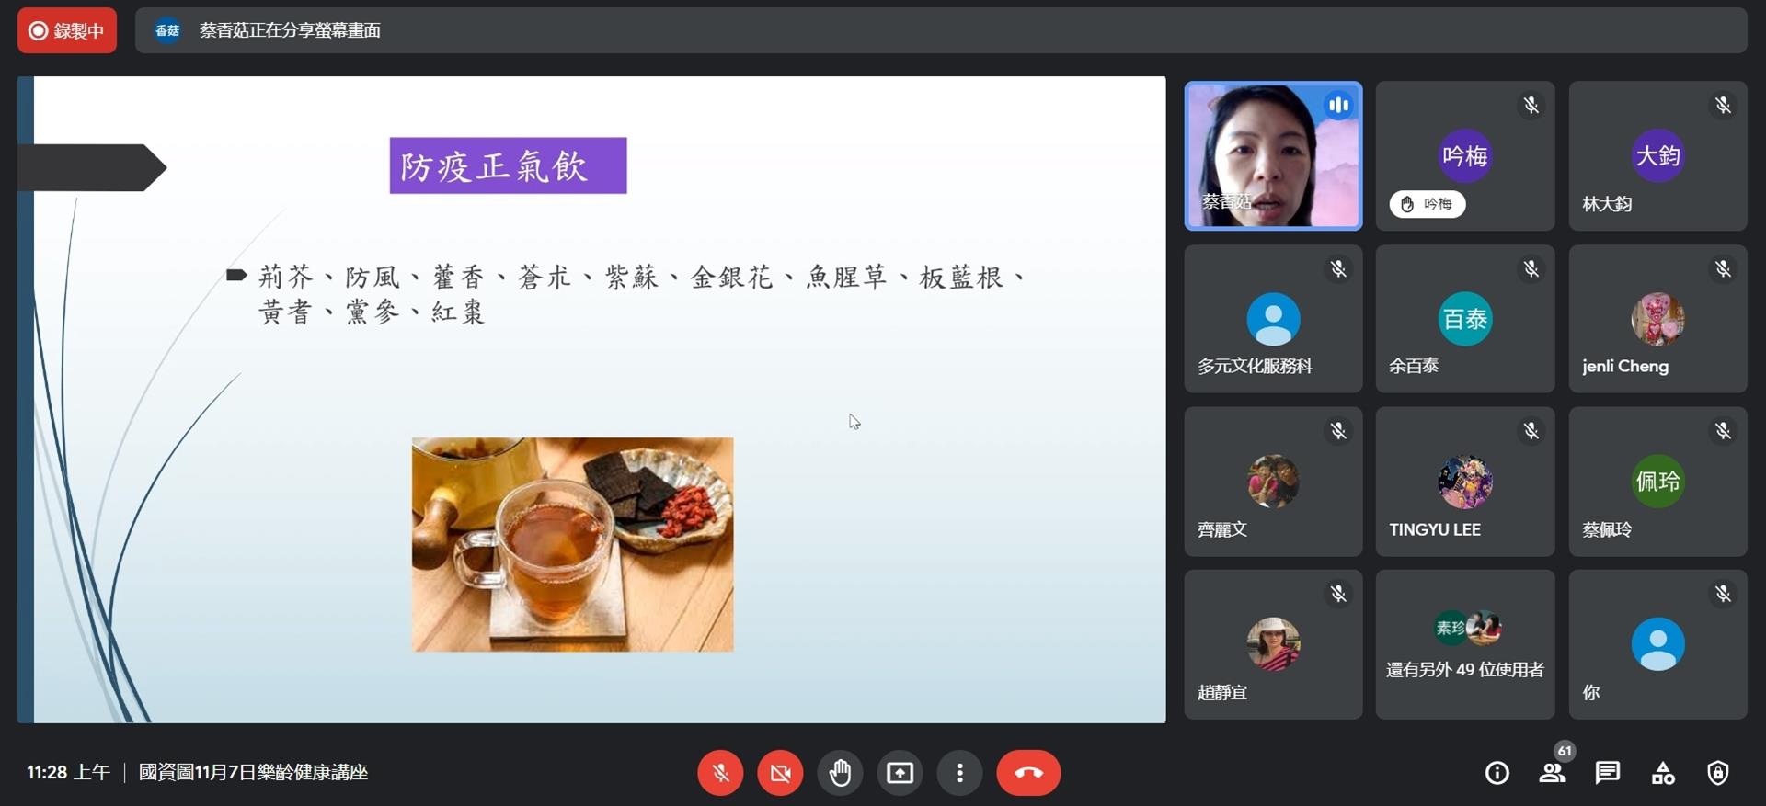The height and width of the screenshot is (806, 1766).
Task: Click the clock reading 11:28 上午
Action: tap(68, 772)
